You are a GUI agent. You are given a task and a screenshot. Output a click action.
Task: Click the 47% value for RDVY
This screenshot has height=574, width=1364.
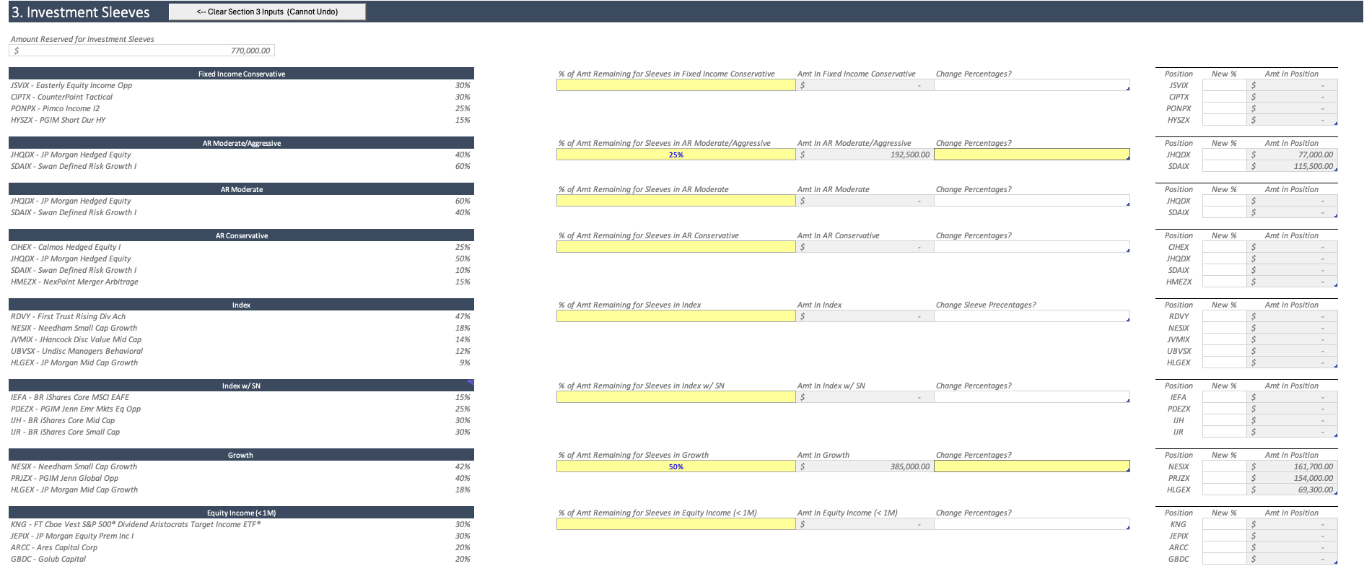[463, 316]
